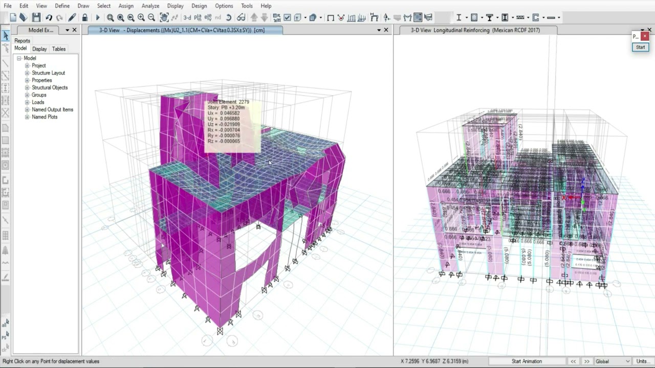Activate the 3-D View Displacements tab
Screen dimensions: 655x368
(184, 30)
